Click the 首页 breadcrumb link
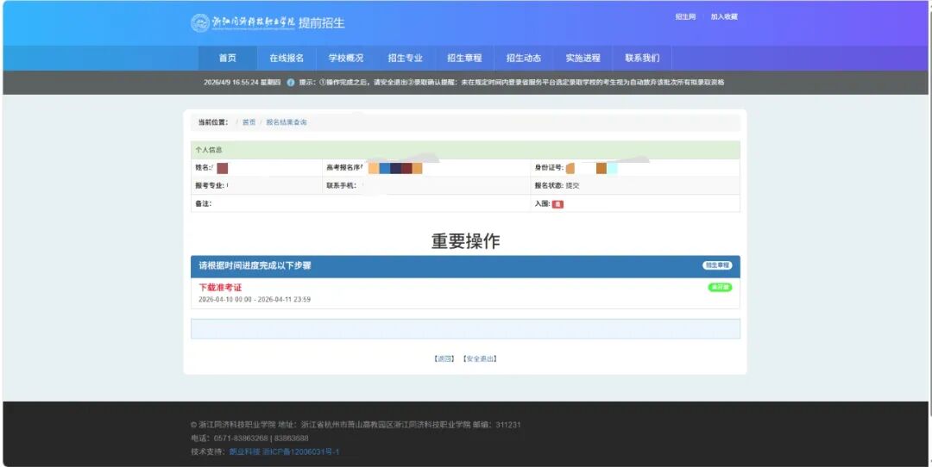 pos(249,122)
